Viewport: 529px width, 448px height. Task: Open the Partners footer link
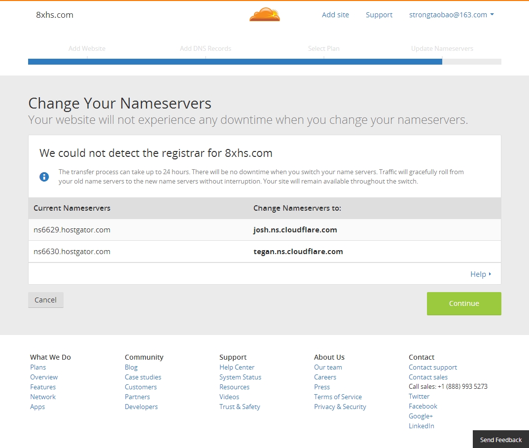click(138, 397)
